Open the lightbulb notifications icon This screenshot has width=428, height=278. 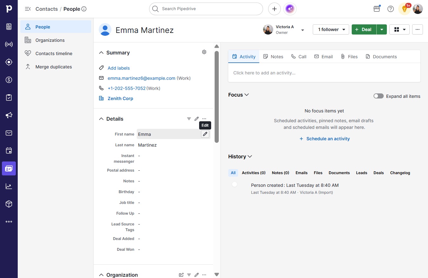coord(405,9)
